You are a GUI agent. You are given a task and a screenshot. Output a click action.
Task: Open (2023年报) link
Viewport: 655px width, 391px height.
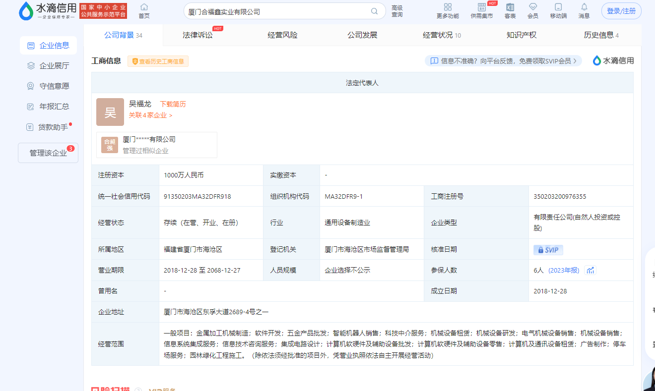(x=563, y=271)
